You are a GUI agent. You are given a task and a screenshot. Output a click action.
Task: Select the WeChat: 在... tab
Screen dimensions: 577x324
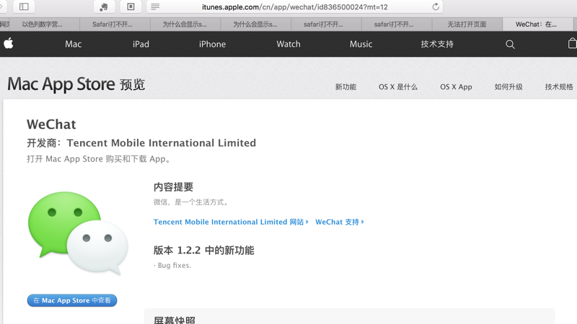pos(538,24)
